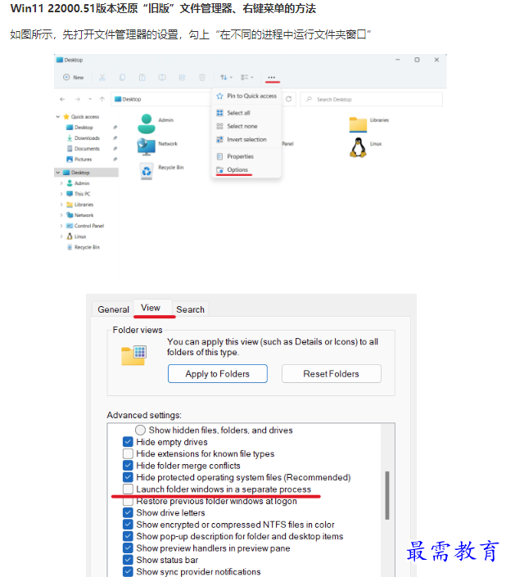Uncheck Show status bar
506x577 pixels.
[x=128, y=560]
